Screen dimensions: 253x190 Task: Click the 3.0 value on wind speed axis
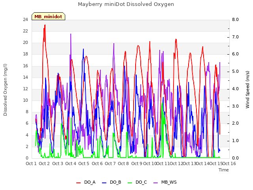tap(235, 106)
